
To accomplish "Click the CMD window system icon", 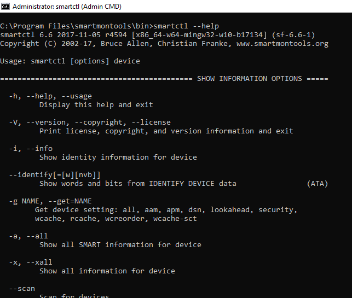I will pyautogui.click(x=5, y=7).
